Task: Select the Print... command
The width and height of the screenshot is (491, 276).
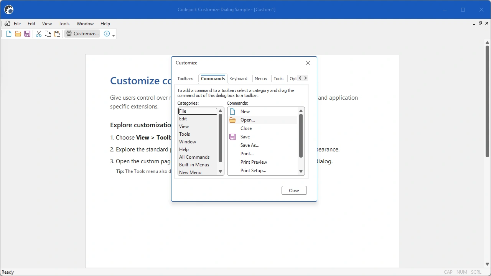Action: [x=263, y=154]
